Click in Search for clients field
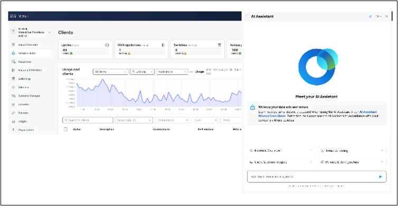 pos(88,120)
